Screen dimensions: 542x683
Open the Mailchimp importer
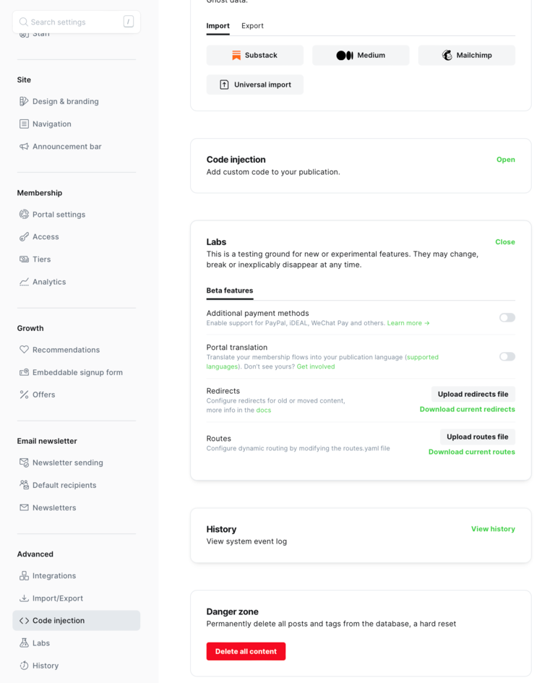tap(447, 55)
